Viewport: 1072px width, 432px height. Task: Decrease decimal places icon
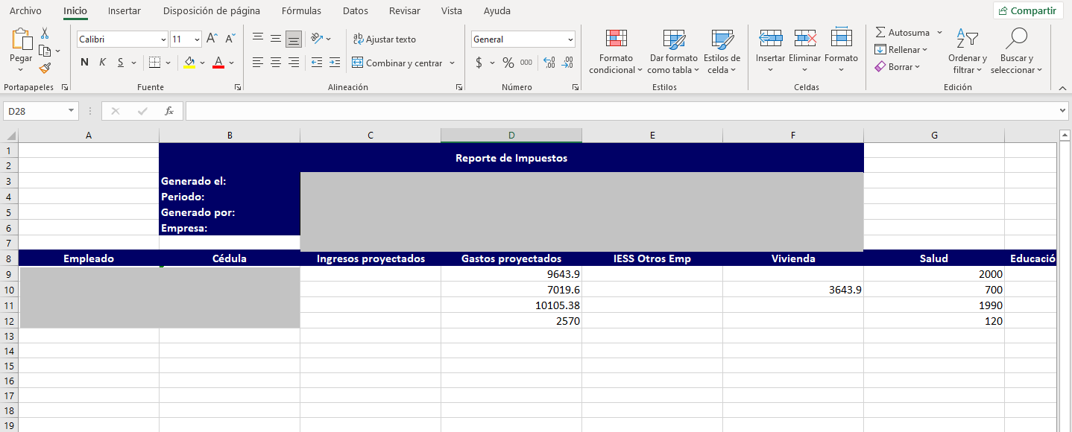coord(567,63)
